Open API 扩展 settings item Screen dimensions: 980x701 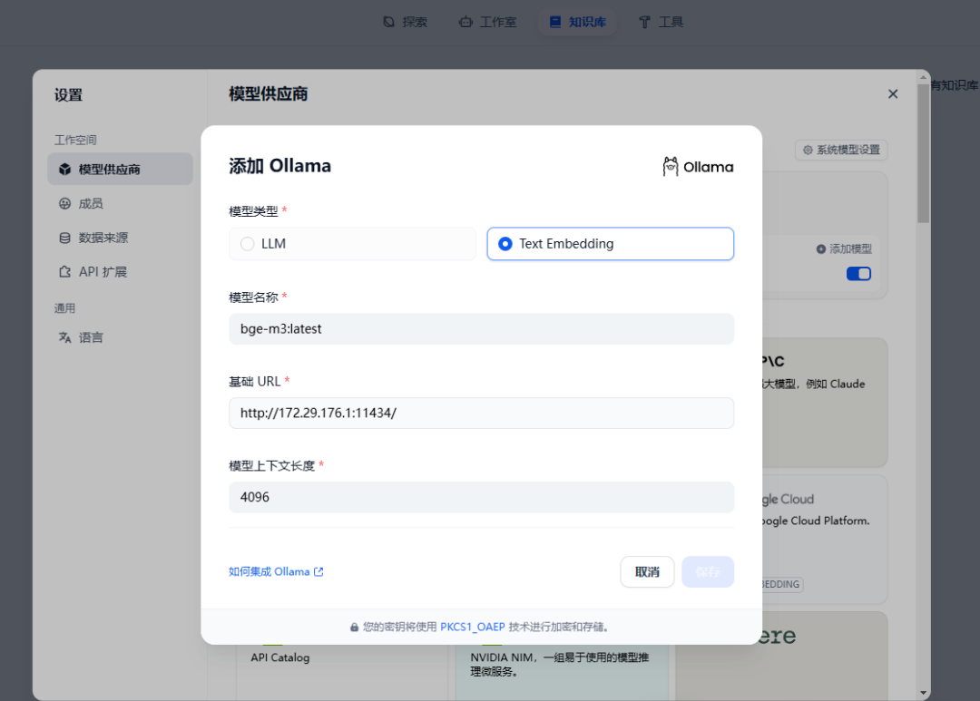(120, 272)
